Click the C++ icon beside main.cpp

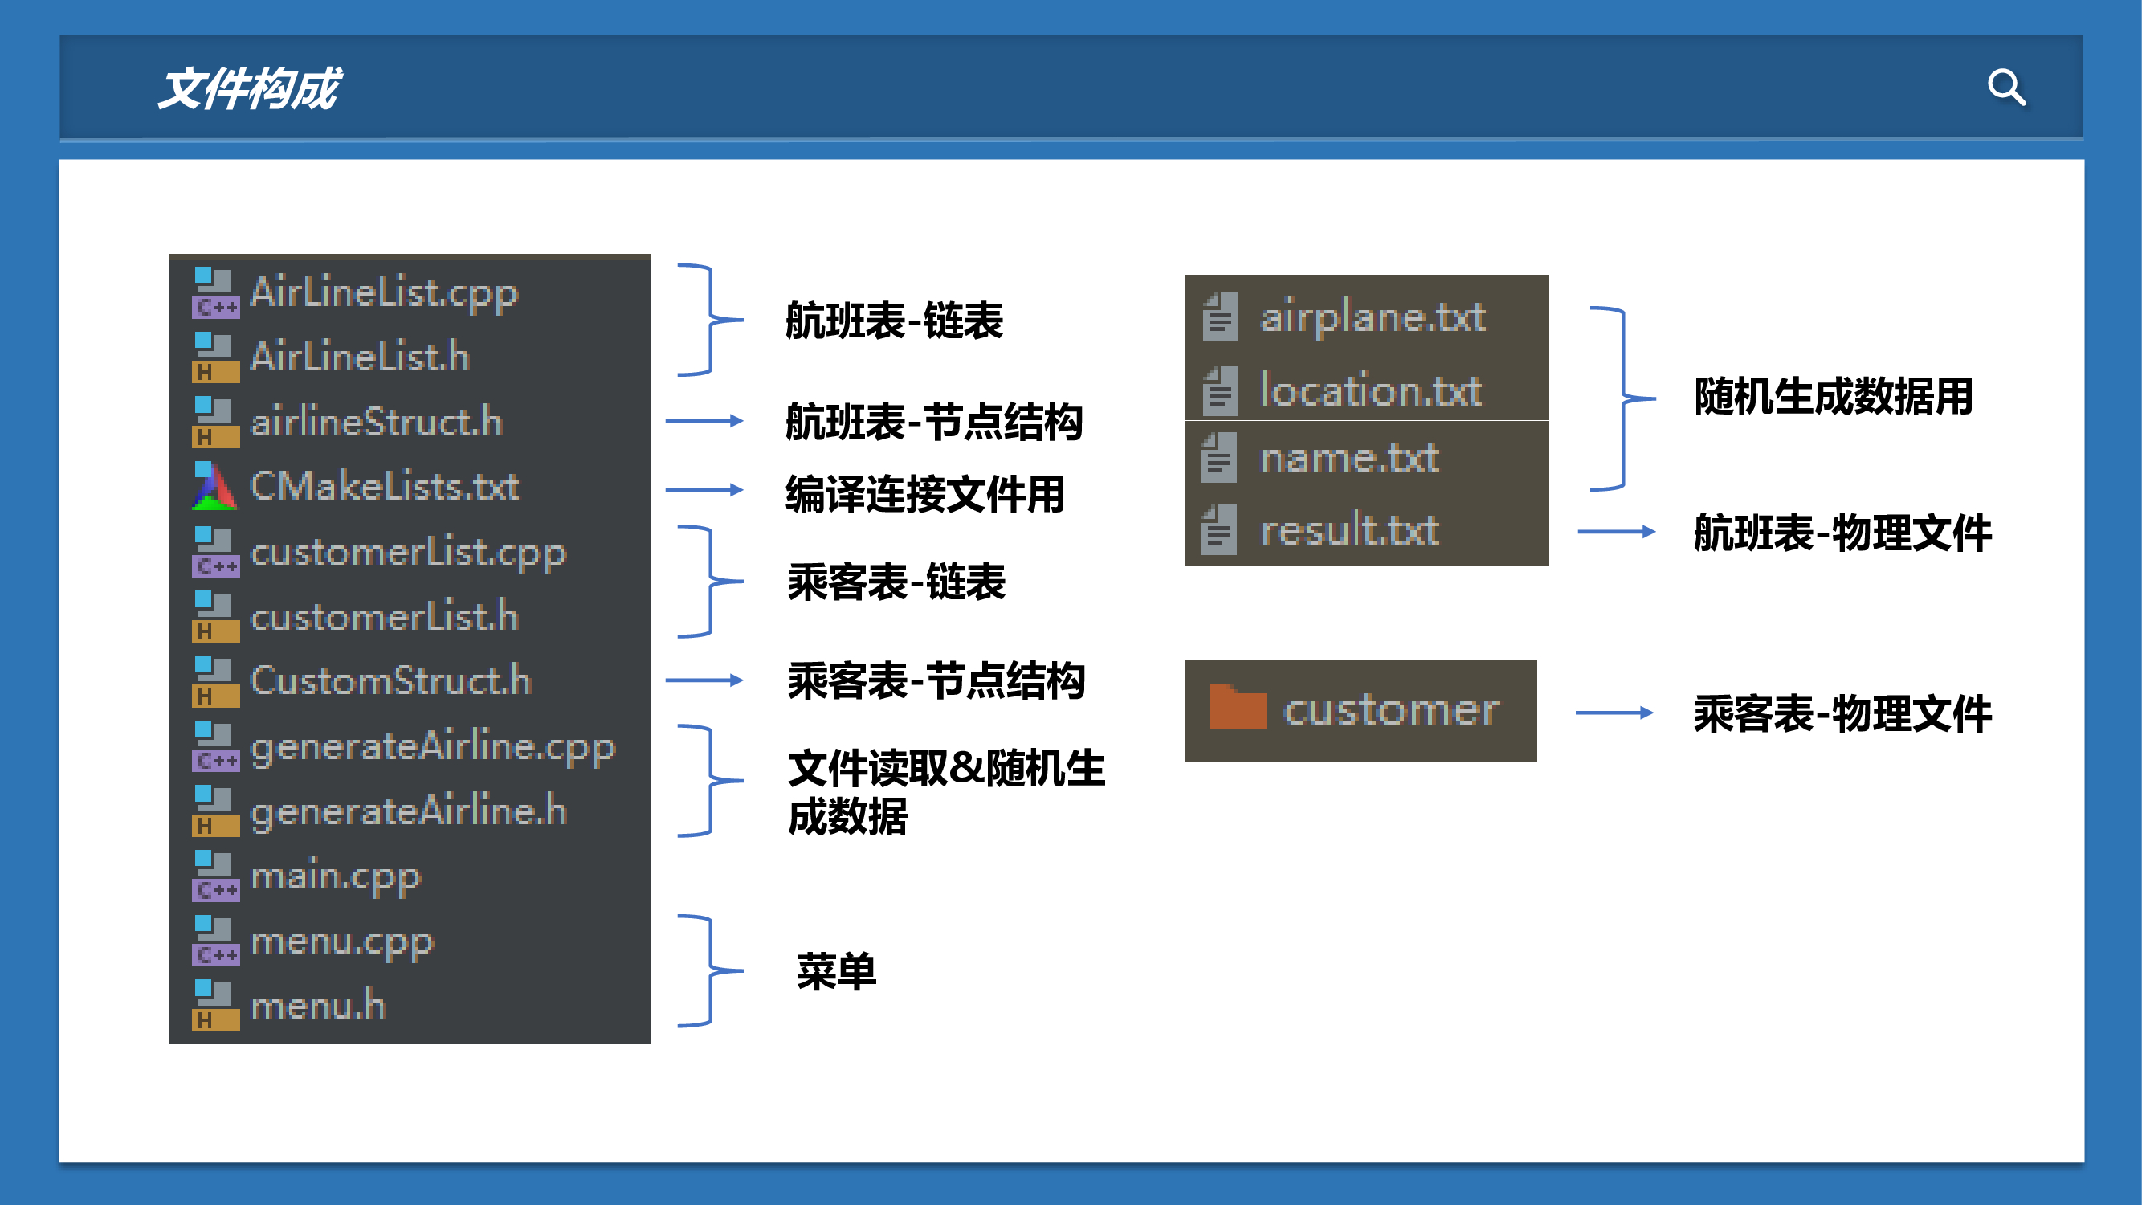pyautogui.click(x=215, y=876)
